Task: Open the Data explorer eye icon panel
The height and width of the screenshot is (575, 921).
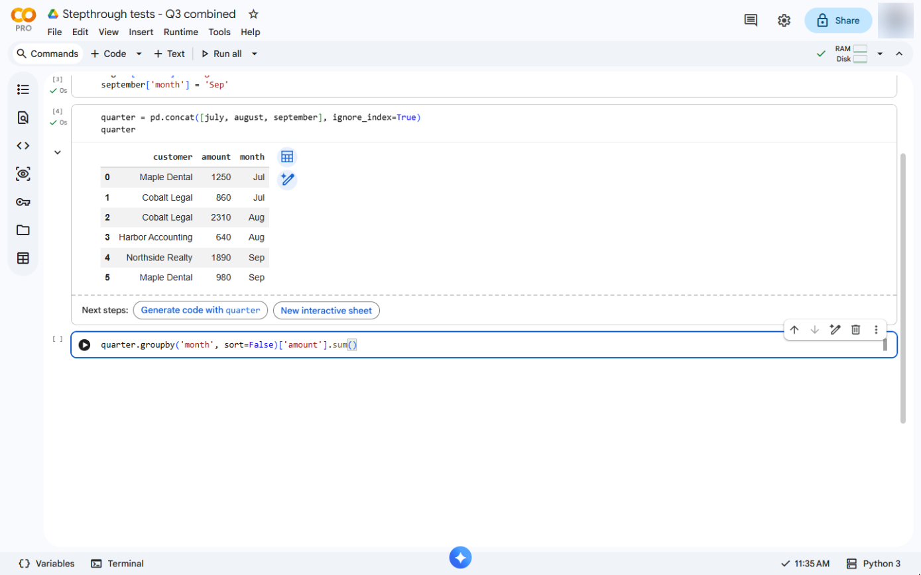Action: [x=23, y=174]
